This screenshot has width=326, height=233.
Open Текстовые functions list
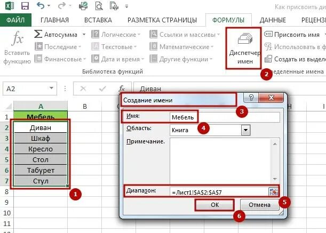tap(114, 47)
